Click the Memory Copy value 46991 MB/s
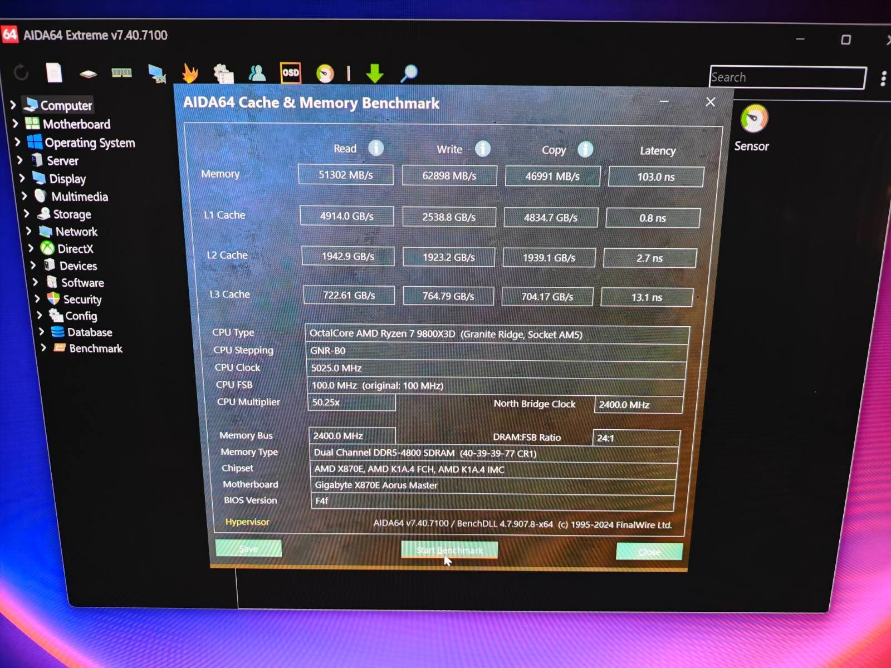Screen dimensions: 891x668 [552, 176]
